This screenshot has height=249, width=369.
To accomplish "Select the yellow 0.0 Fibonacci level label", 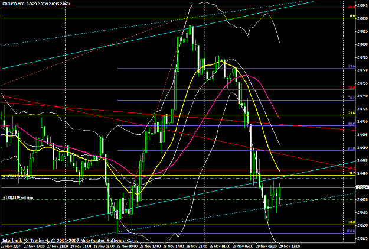I will pos(352,16).
